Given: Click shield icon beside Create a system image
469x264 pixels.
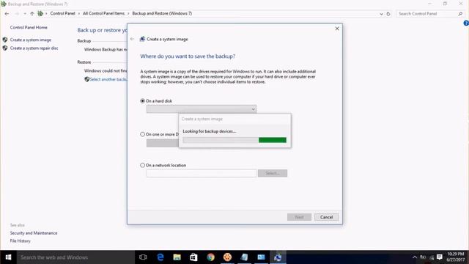Looking at the screenshot, I should [x=5, y=40].
